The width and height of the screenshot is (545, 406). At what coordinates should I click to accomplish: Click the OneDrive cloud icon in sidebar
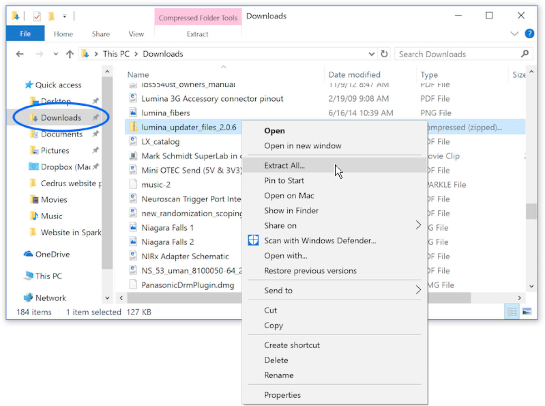click(x=28, y=254)
